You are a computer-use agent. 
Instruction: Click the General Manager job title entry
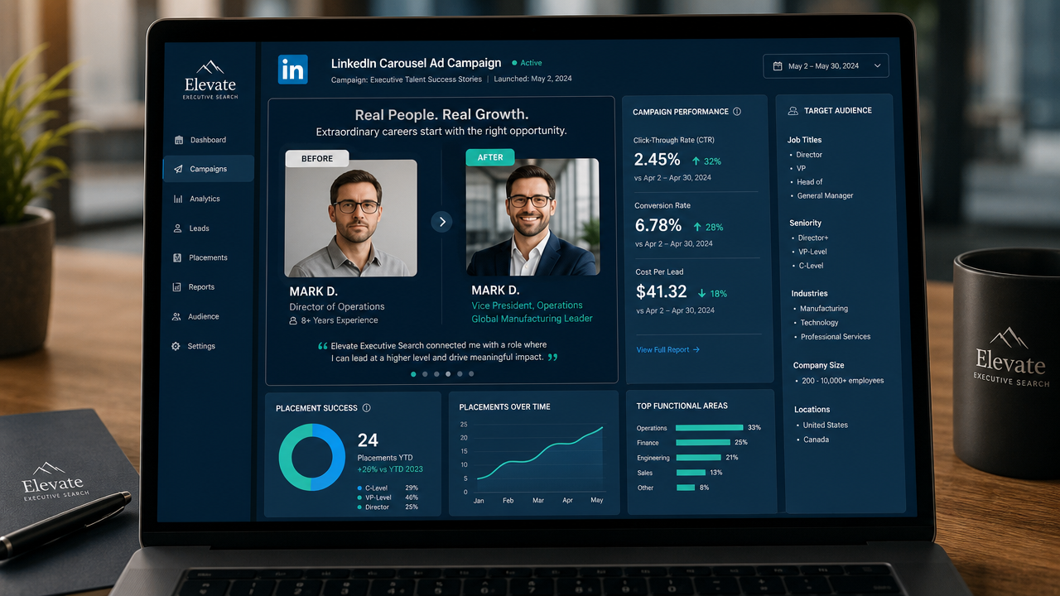[825, 196]
